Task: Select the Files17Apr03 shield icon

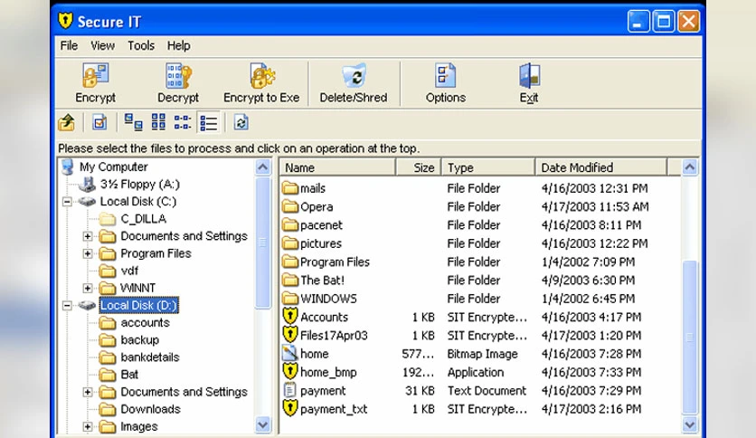Action: pos(289,335)
